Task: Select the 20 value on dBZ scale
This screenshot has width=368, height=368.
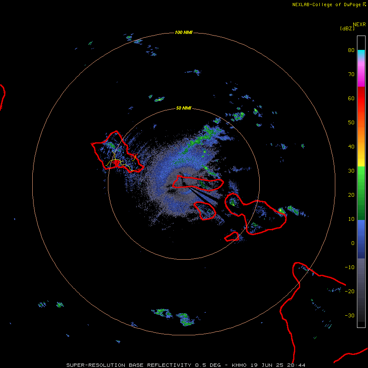Action: click(351, 195)
